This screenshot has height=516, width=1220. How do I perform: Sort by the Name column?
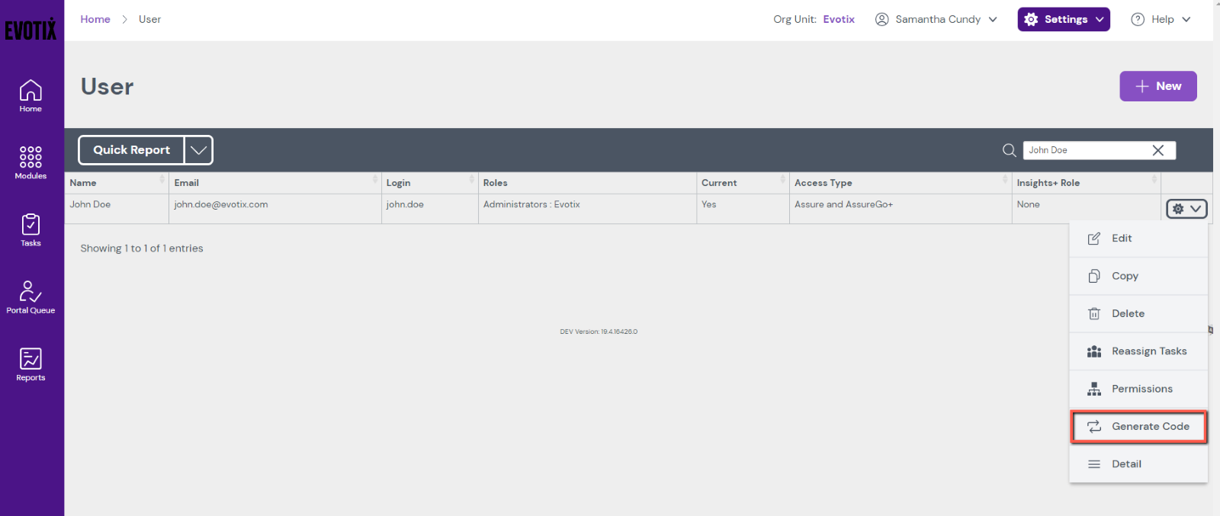click(x=117, y=183)
